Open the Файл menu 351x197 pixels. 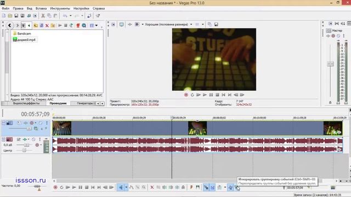[x=5, y=9]
